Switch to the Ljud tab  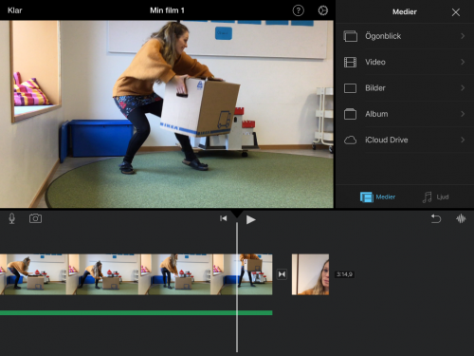tap(435, 197)
